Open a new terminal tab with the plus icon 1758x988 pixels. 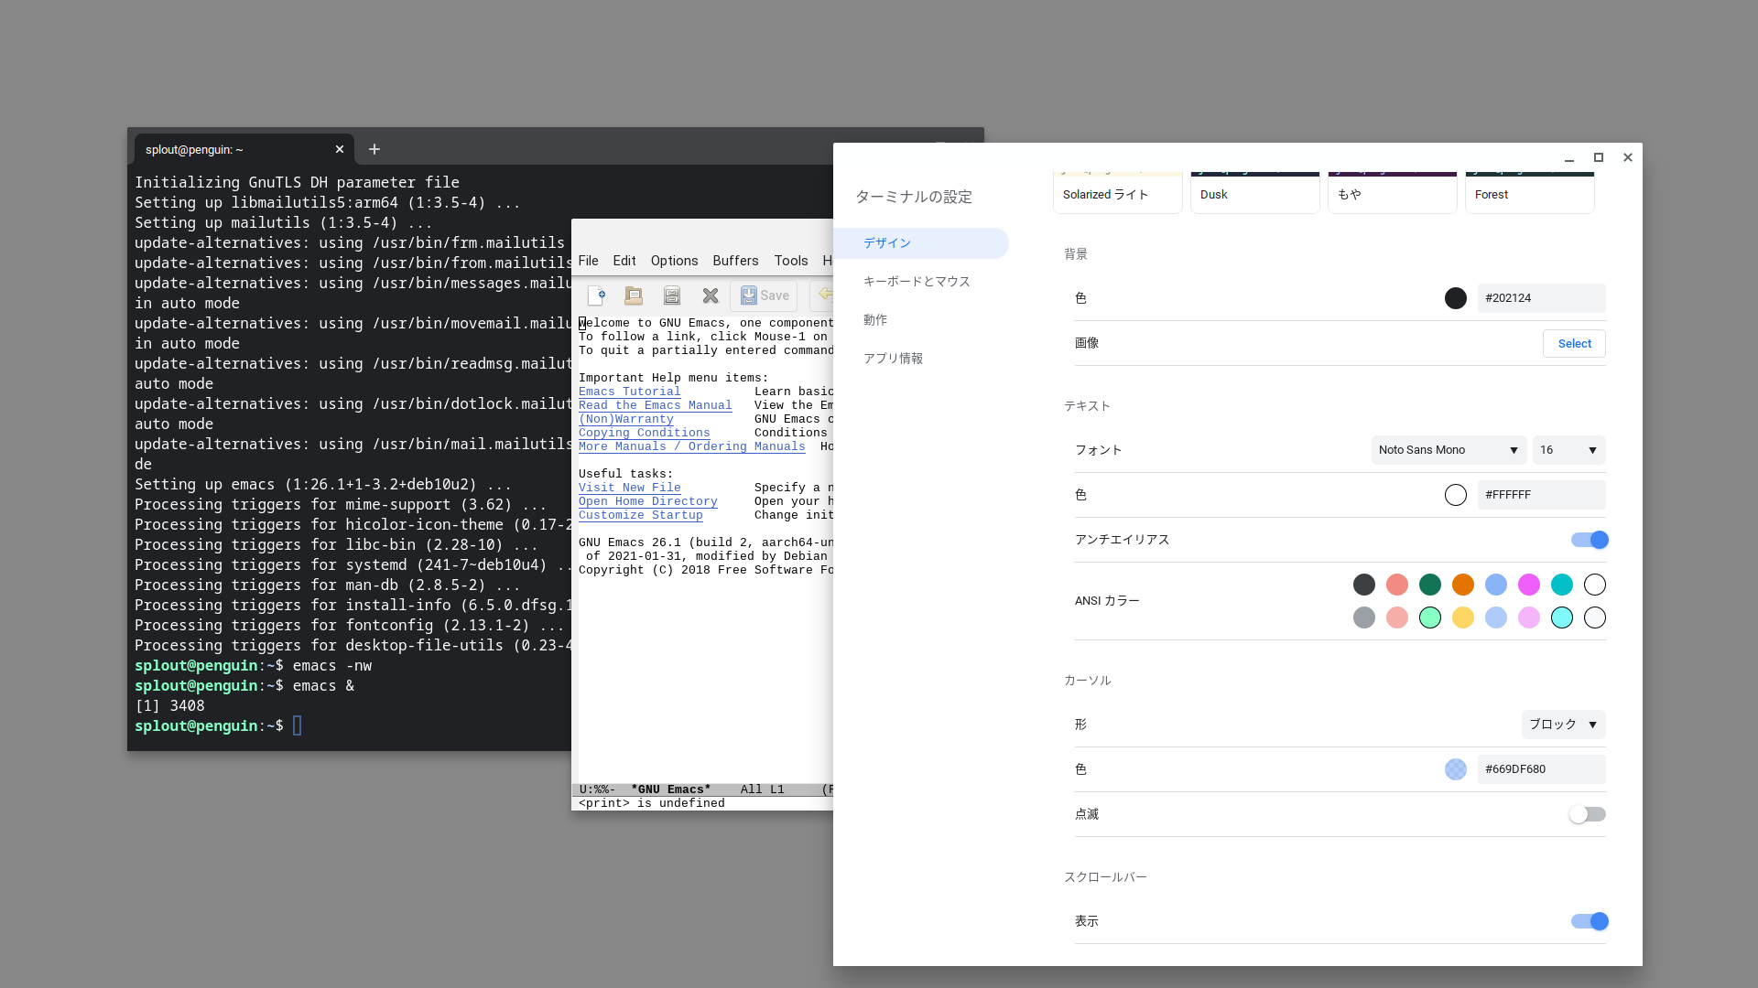click(374, 149)
